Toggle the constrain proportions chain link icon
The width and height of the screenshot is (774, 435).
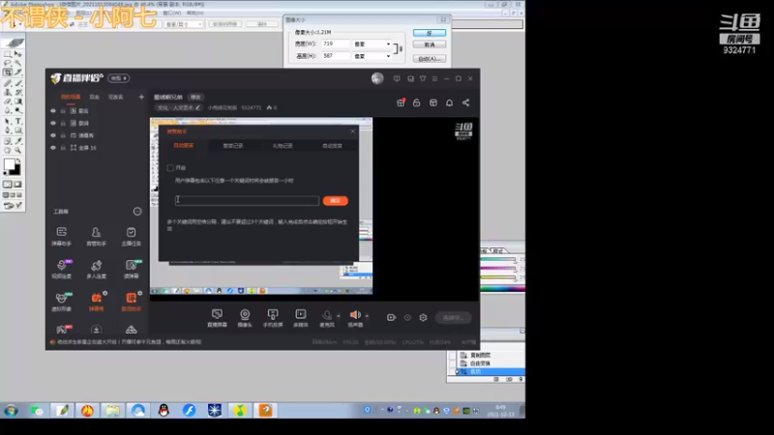399,49
